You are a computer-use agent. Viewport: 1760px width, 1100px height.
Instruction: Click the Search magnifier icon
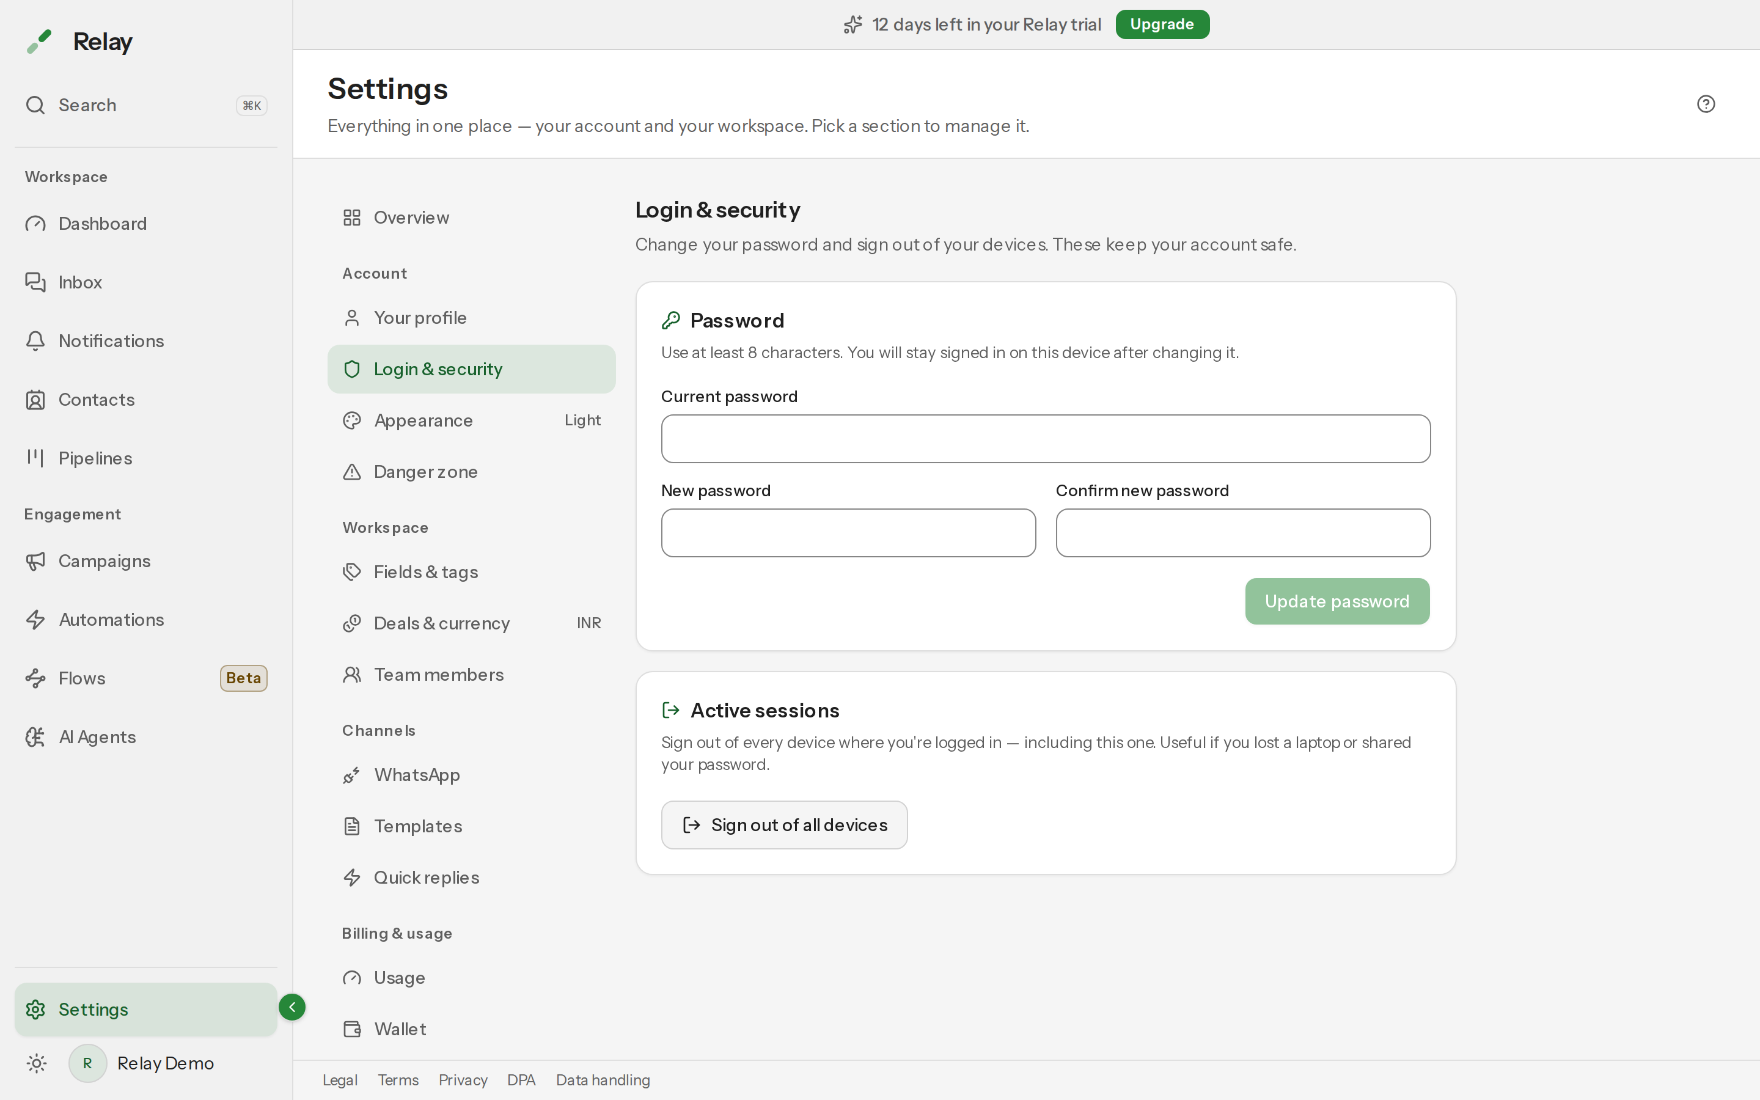pyautogui.click(x=35, y=105)
